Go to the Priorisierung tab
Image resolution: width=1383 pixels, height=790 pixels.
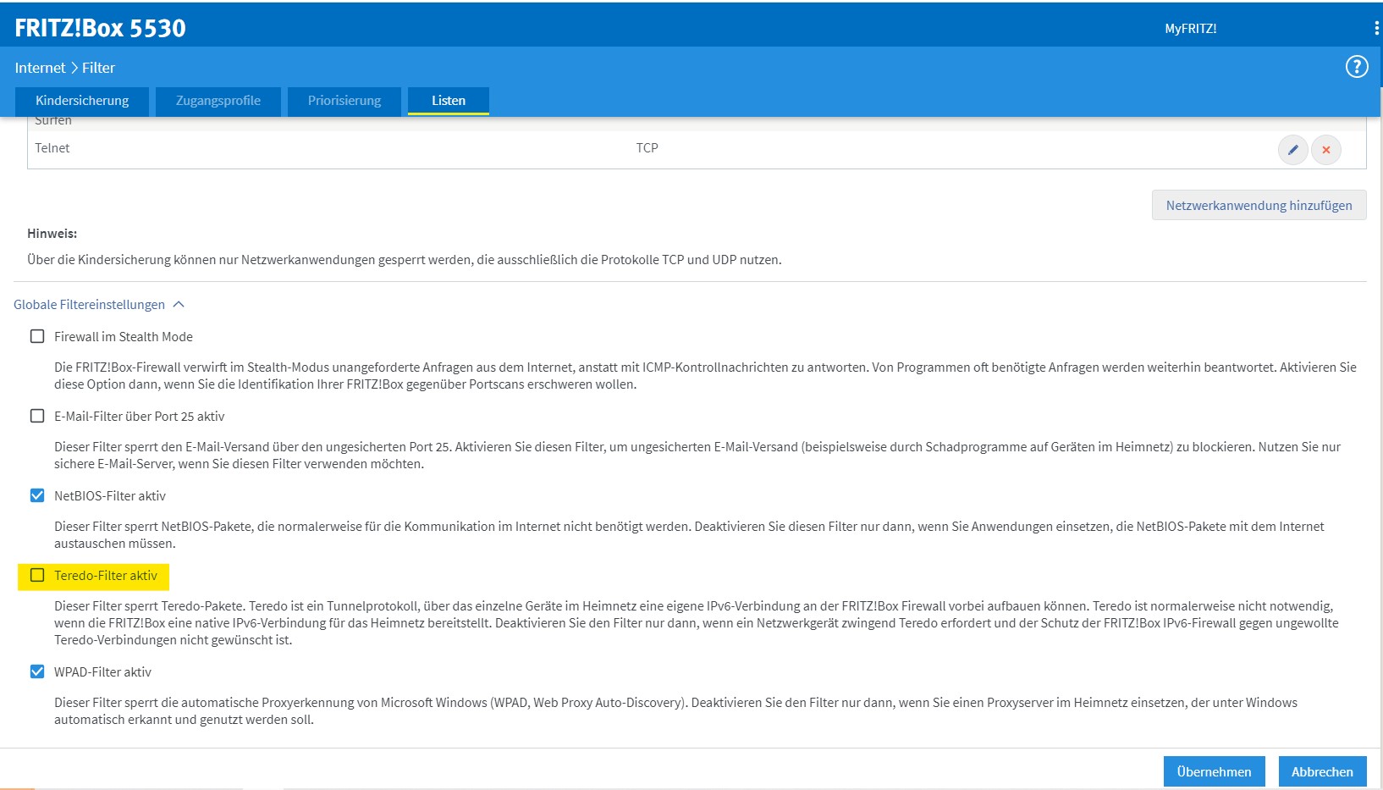pos(344,101)
